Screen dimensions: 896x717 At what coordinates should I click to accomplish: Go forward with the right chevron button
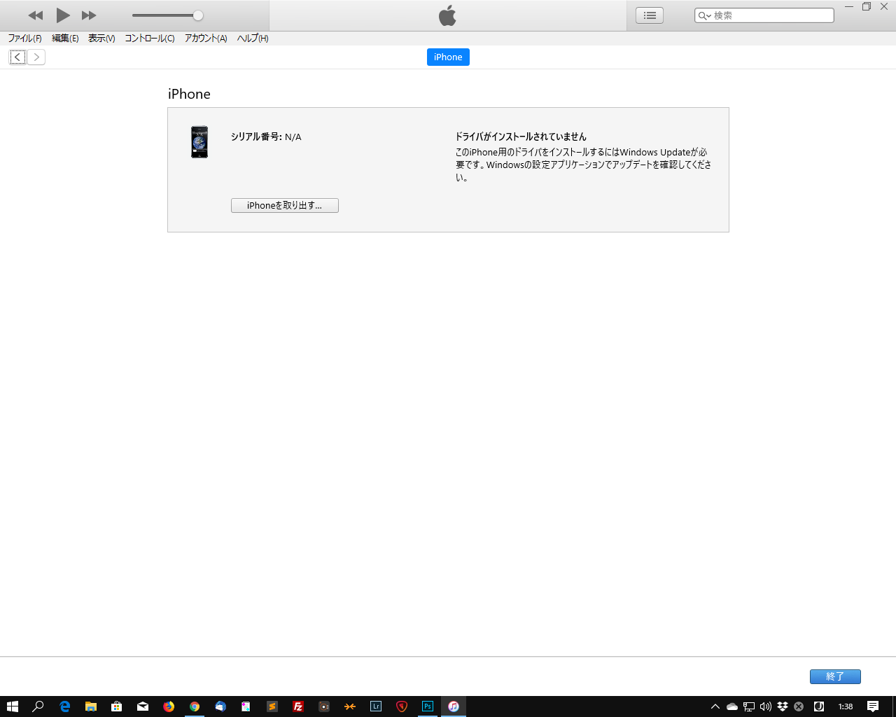[36, 57]
